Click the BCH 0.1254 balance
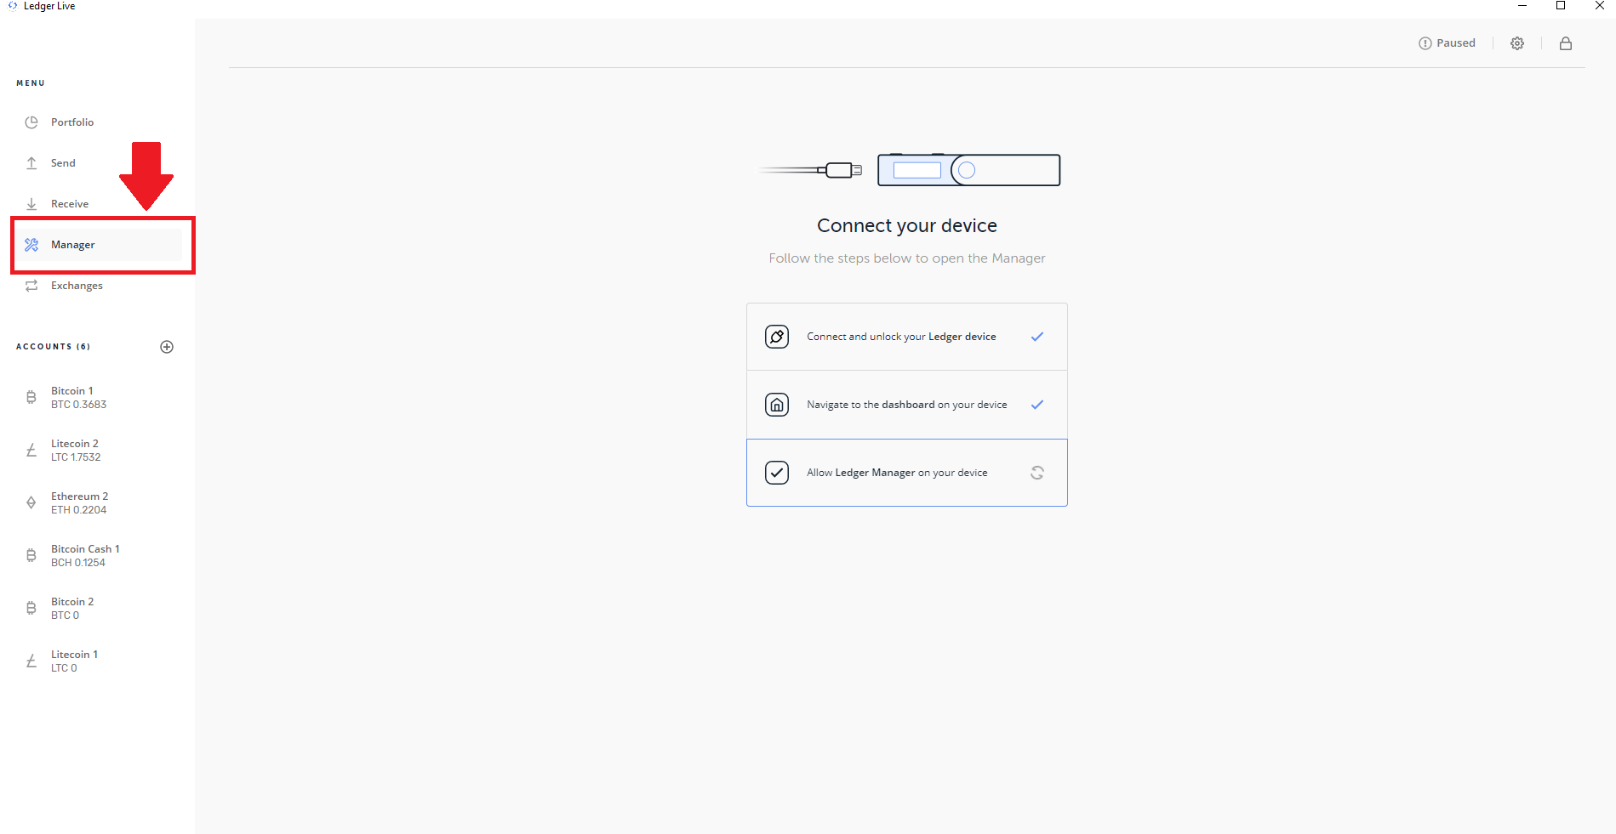Screen dimensions: 1616x834 [x=78, y=563]
